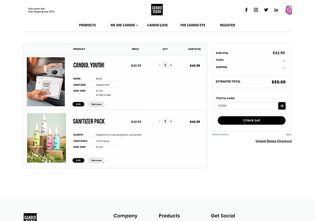
Task: Open the Candid Clean Facebook page icon
Action: pyautogui.click(x=246, y=10)
